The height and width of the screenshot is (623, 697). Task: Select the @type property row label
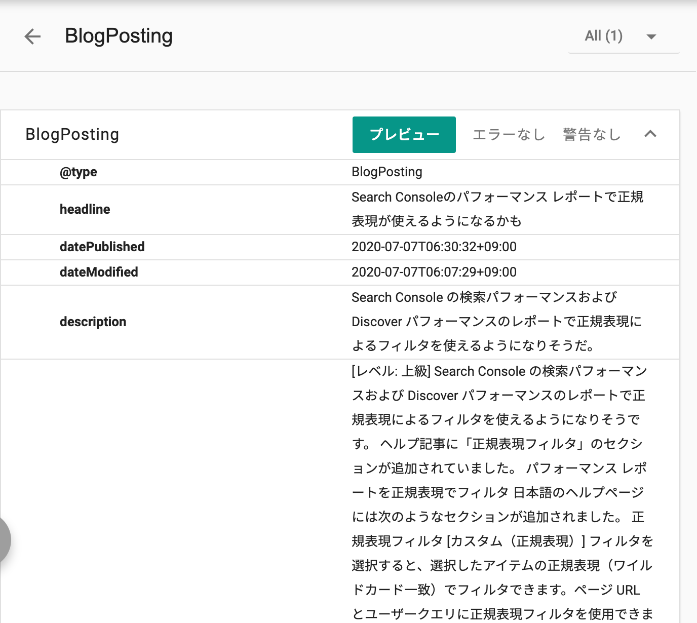click(78, 172)
